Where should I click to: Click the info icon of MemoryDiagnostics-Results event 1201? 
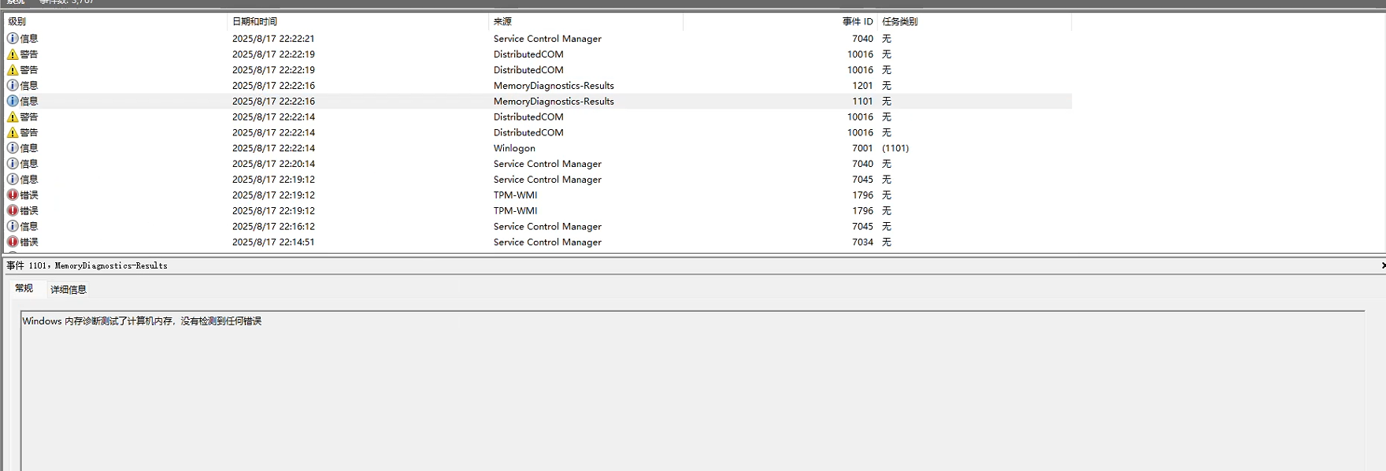(13, 85)
